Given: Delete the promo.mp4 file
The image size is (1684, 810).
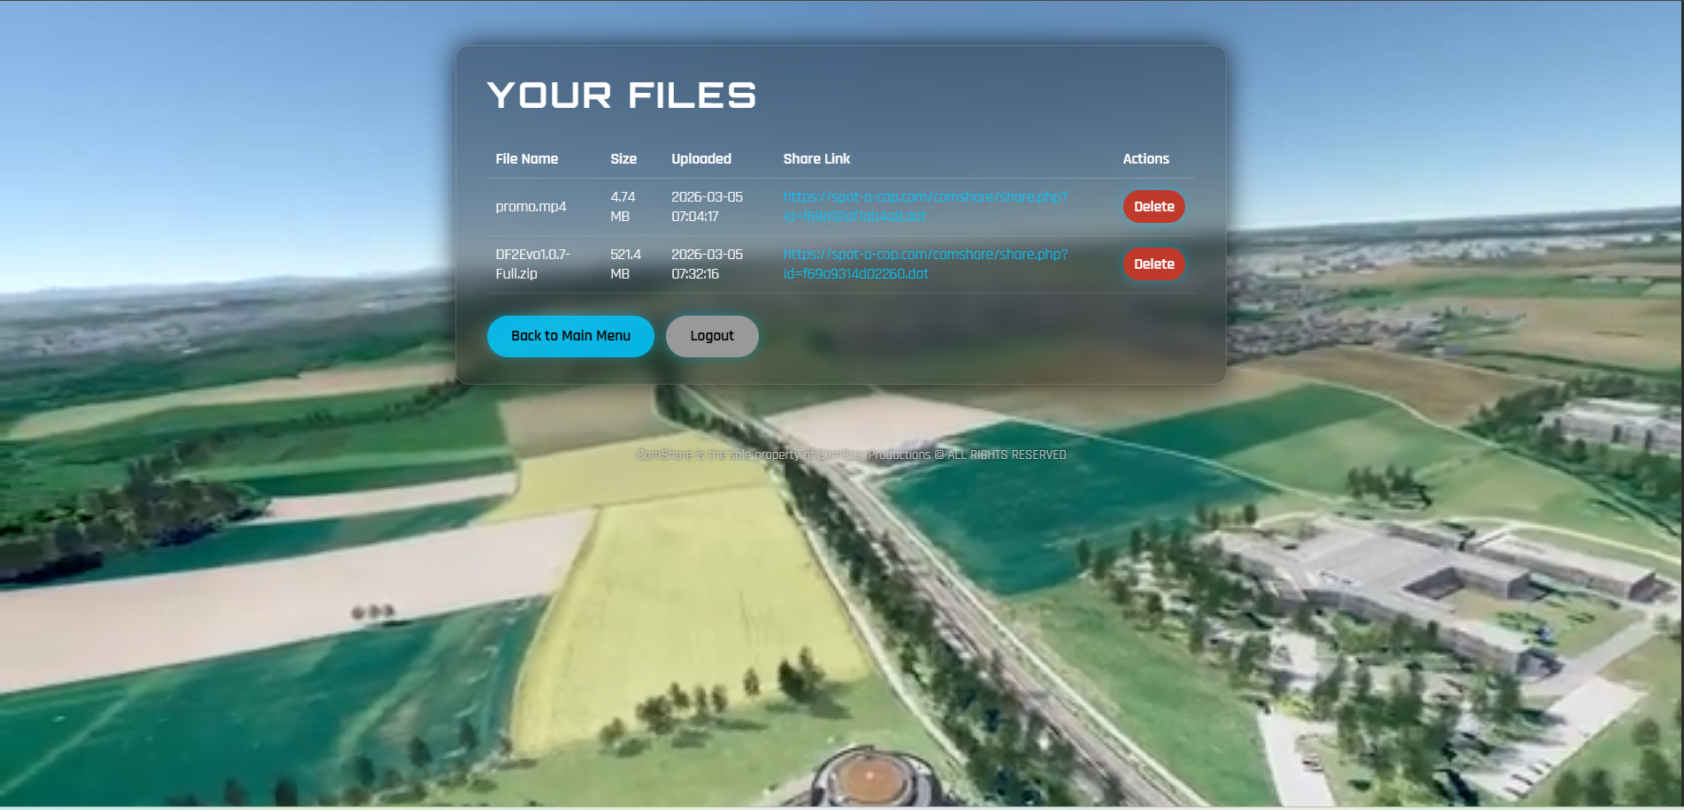Looking at the screenshot, I should pos(1152,206).
